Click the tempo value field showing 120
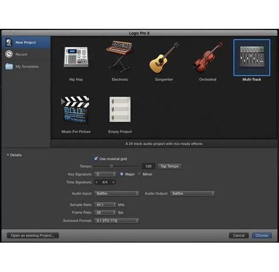This screenshot has width=279, height=272. tap(148, 166)
